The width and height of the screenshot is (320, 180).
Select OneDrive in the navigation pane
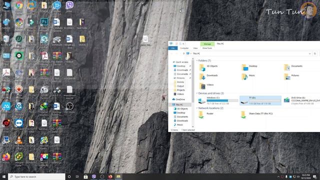(x=179, y=99)
